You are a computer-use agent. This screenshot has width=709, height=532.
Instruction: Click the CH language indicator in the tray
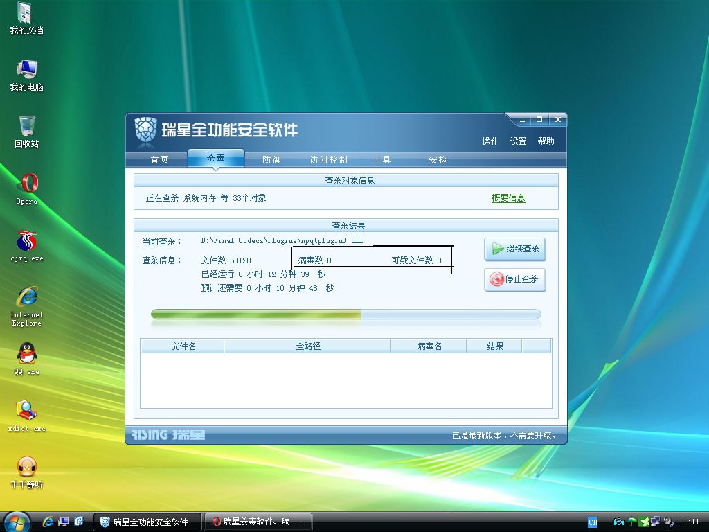coord(593,522)
